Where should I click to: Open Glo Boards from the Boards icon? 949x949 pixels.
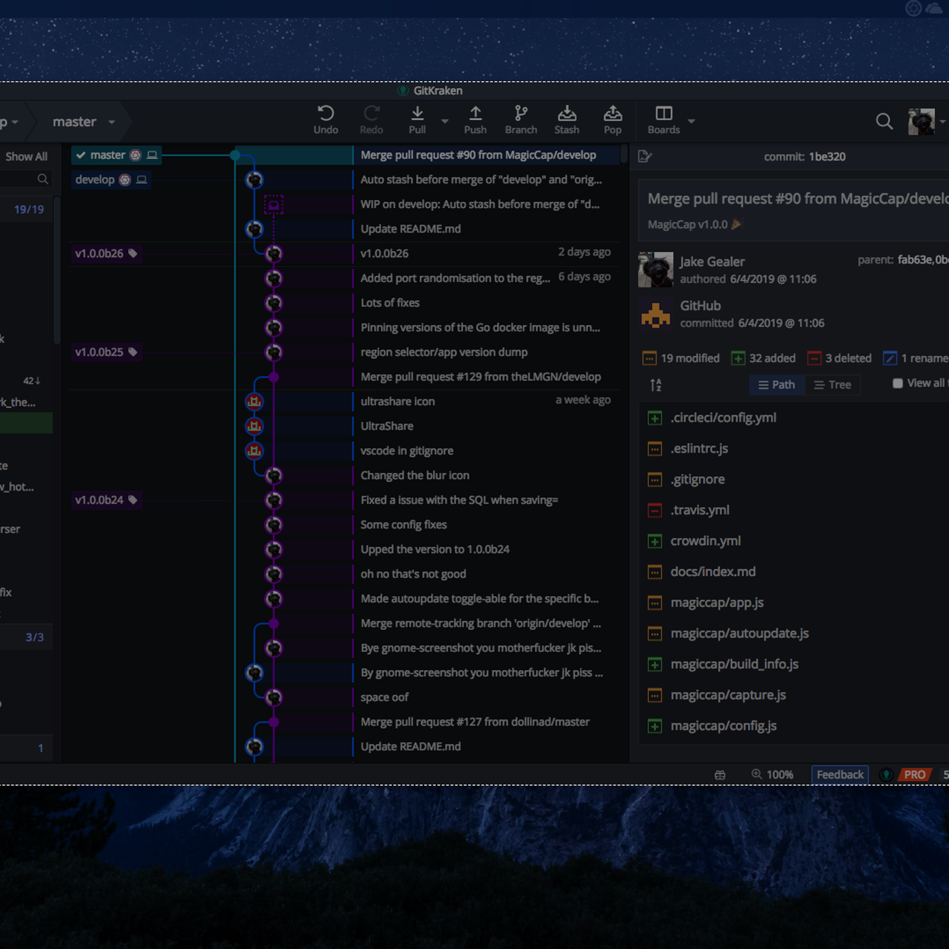coord(664,113)
